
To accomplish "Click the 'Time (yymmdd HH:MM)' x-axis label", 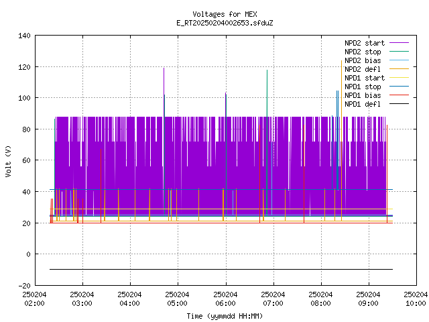I will click(x=225, y=316).
